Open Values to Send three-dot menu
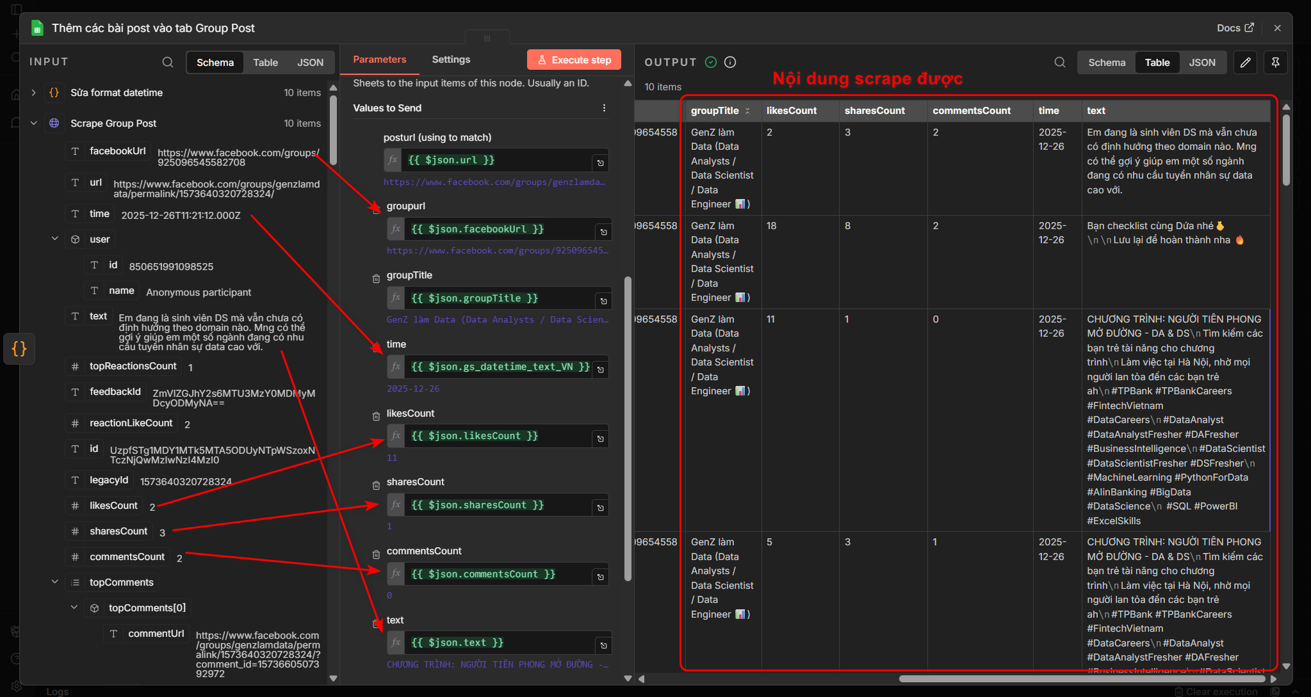Image resolution: width=1311 pixels, height=697 pixels. [604, 108]
